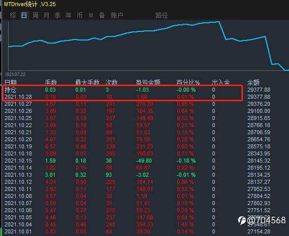Click the 最大手数 column header
The width and height of the screenshot is (289, 236).
click(87, 83)
